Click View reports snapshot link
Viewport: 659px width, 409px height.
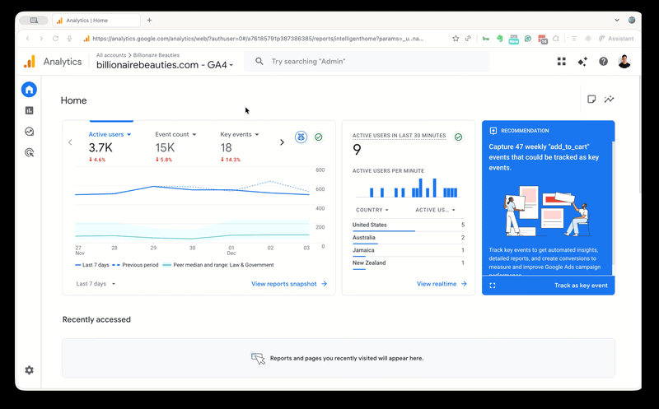point(288,284)
